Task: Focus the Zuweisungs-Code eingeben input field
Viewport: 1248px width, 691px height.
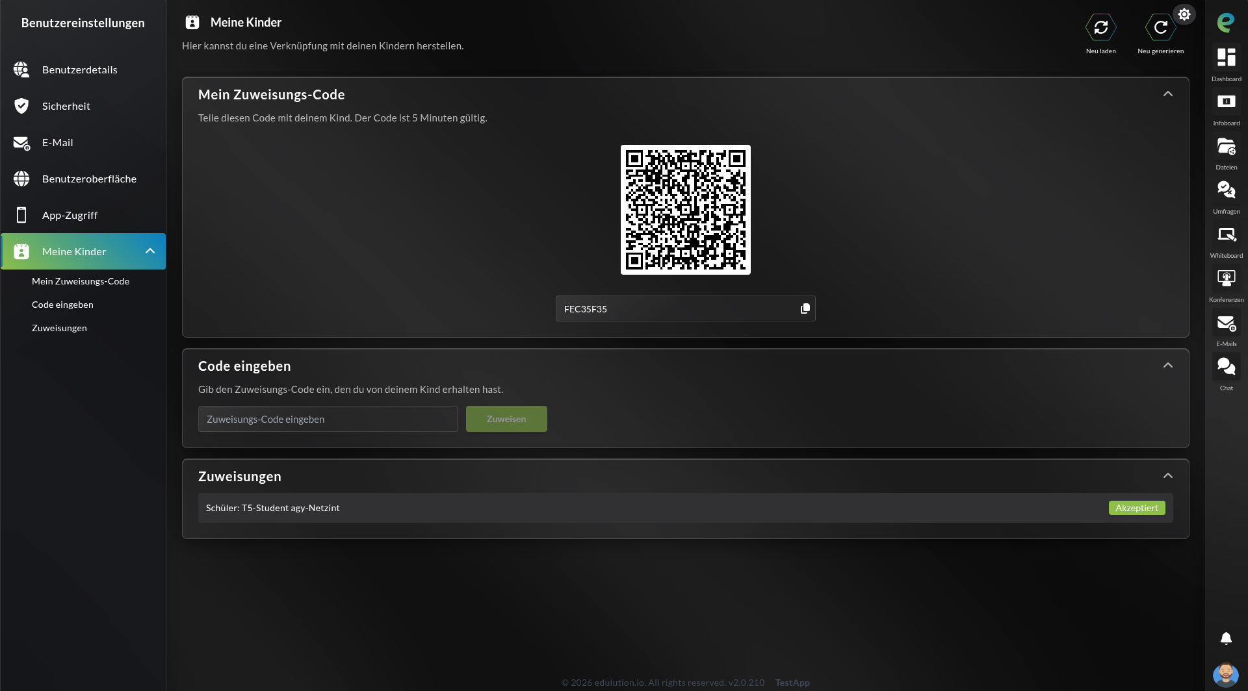Action: tap(328, 419)
